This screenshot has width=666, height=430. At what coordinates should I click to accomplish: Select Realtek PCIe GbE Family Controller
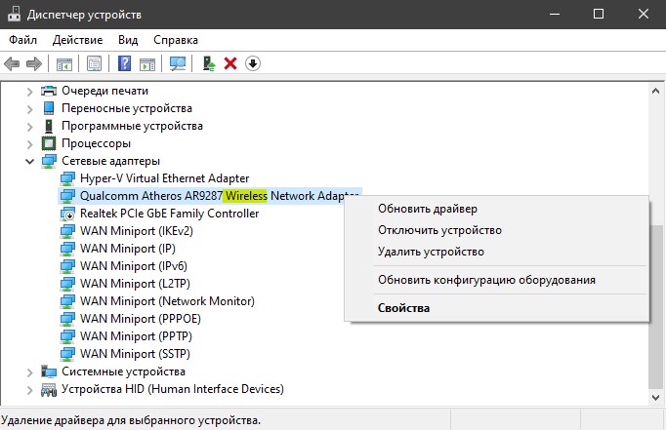coord(170,214)
